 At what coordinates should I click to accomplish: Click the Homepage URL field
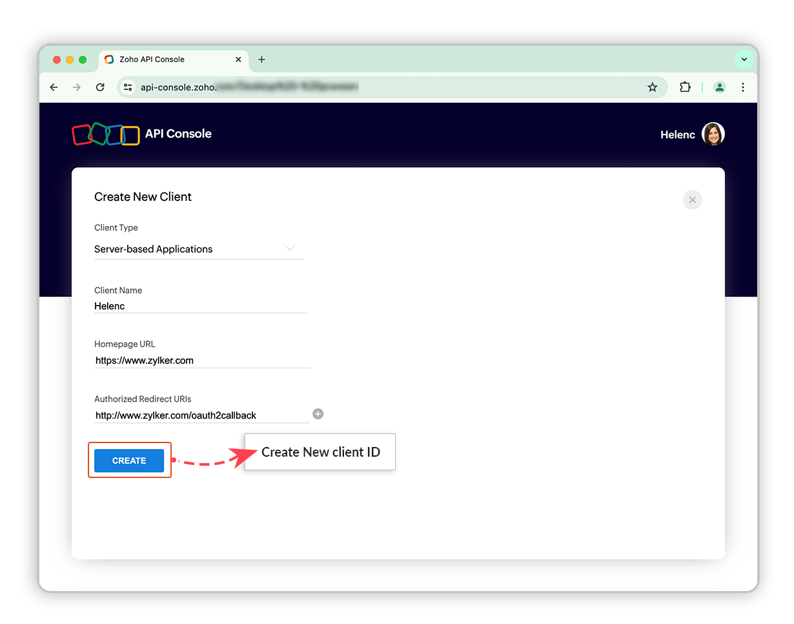(x=202, y=360)
